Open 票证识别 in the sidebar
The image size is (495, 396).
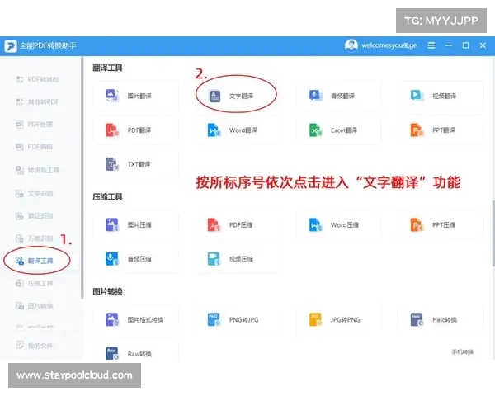tap(34, 216)
